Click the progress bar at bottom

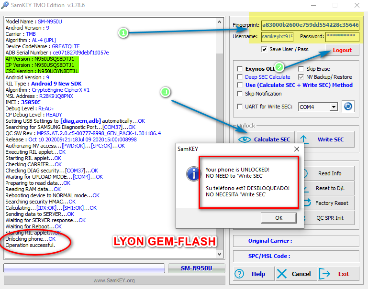click(x=84, y=268)
